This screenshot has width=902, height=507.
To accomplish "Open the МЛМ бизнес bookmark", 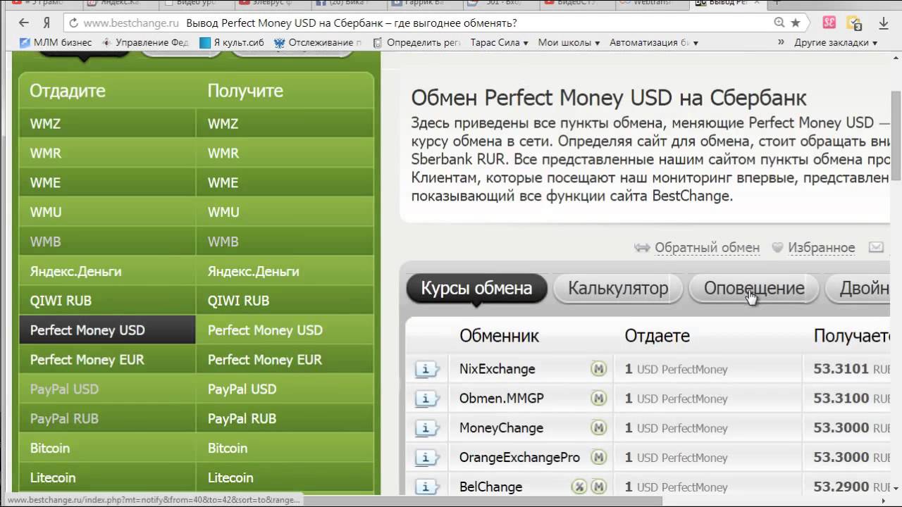I will point(56,42).
